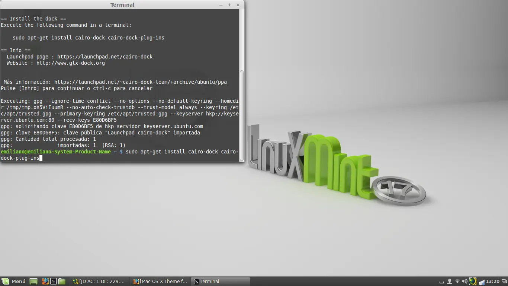This screenshot has height=286, width=508.
Task: Click the indented "sudo apt-get install cairo-dock cairo-dock-plug-ins" instruction line
Action: (89, 38)
